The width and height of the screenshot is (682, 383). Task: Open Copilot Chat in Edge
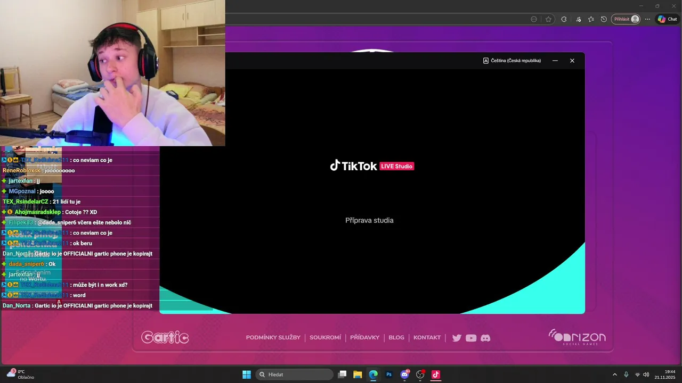point(667,19)
